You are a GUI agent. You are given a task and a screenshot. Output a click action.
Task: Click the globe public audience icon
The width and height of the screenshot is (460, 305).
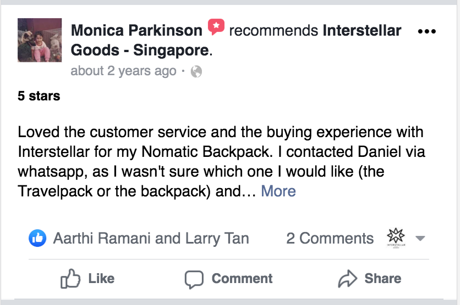coord(196,71)
